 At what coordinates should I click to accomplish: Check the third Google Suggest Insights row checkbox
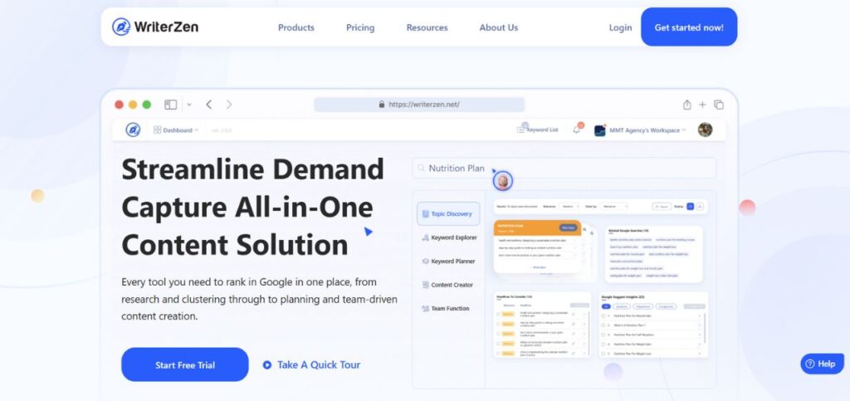603,335
